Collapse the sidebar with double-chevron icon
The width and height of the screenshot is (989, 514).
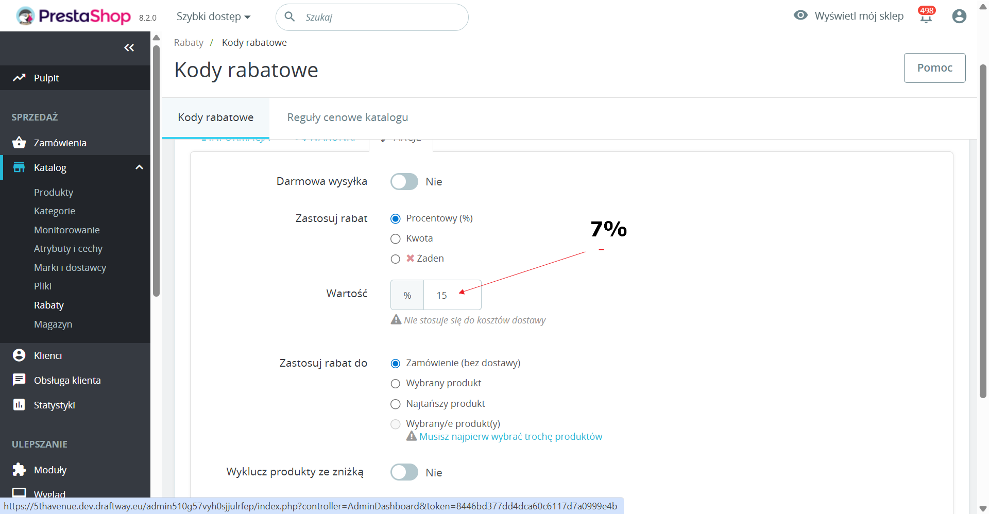tap(129, 48)
